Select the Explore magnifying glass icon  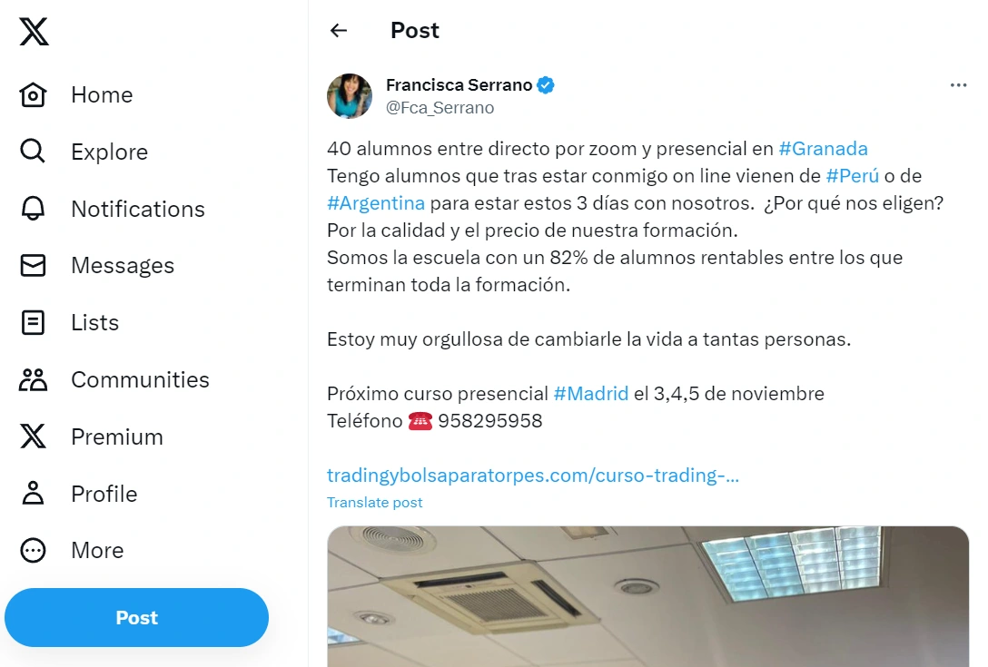pyautogui.click(x=33, y=152)
